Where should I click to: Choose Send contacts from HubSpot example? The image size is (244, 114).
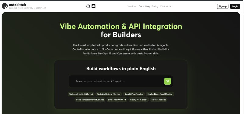point(90,100)
